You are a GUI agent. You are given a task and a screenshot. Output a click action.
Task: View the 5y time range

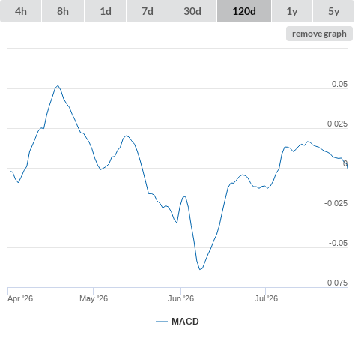[x=334, y=11]
